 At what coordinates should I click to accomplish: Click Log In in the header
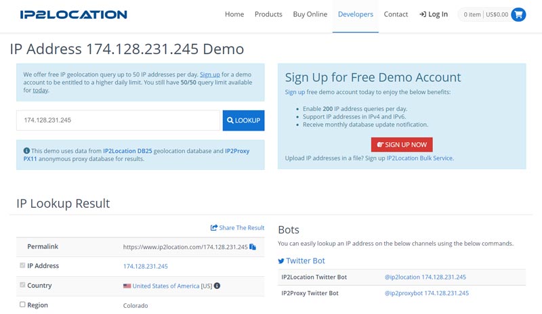[434, 14]
